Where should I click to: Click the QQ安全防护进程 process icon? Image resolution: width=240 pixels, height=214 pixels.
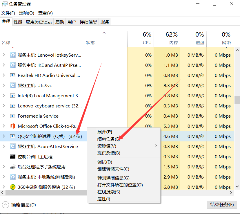[x=13, y=136]
